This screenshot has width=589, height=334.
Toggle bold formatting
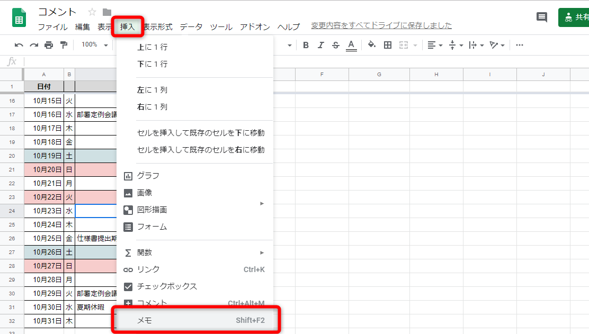306,45
